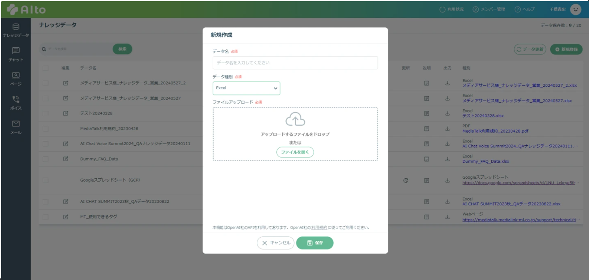
Task: Open the ボイス sidebar section
Action: (16, 103)
